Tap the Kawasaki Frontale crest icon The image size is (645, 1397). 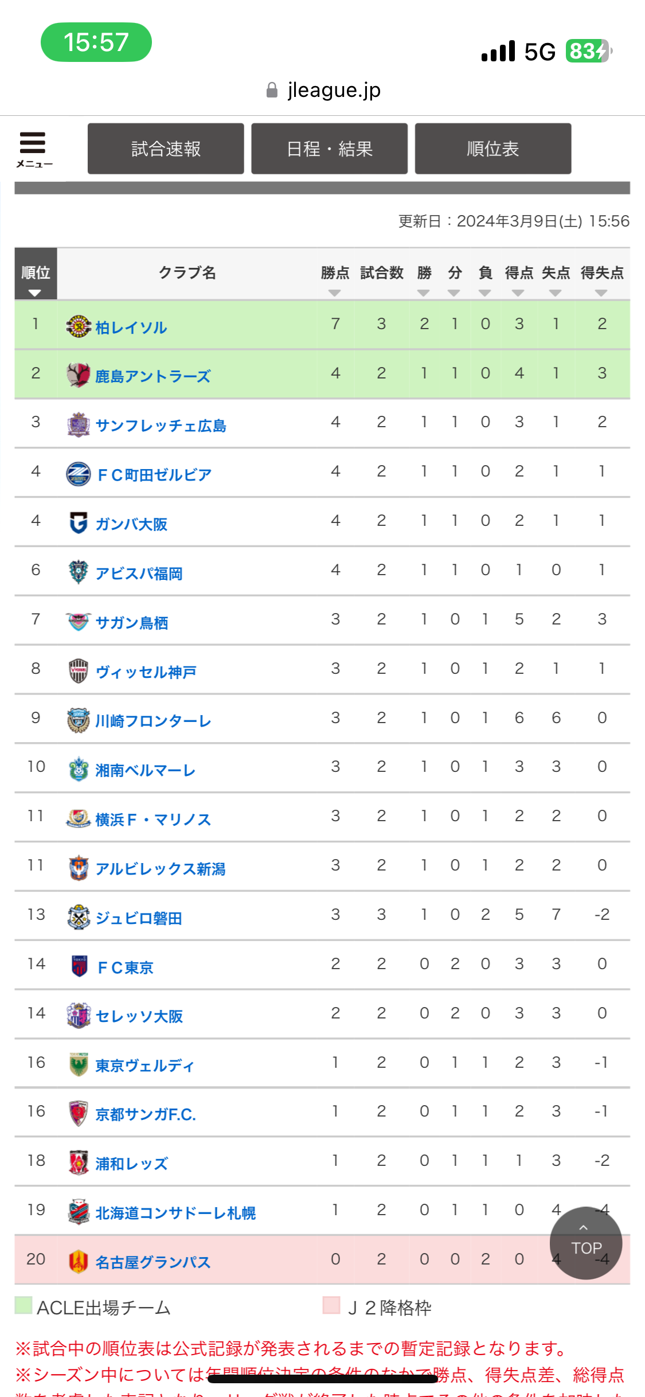[79, 720]
